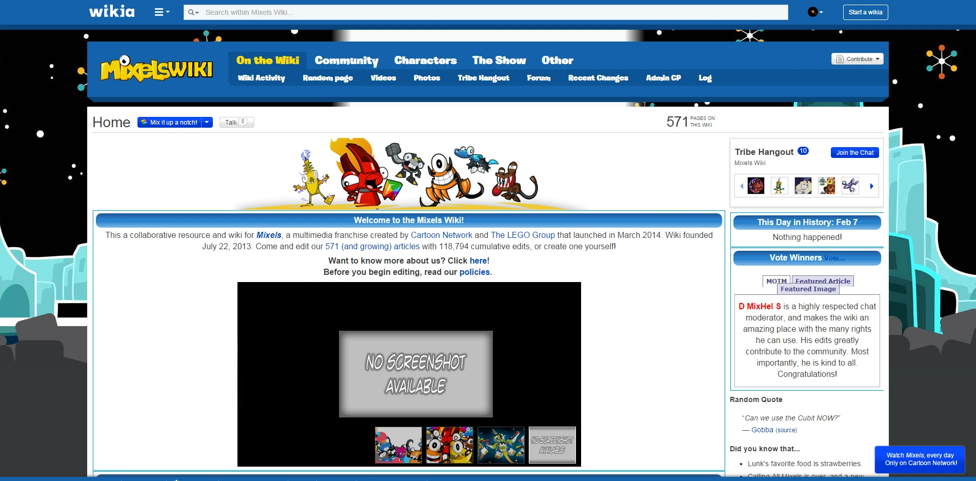Viewport: 976px width, 481px height.
Task: Click the third chat user avatar
Action: click(803, 186)
